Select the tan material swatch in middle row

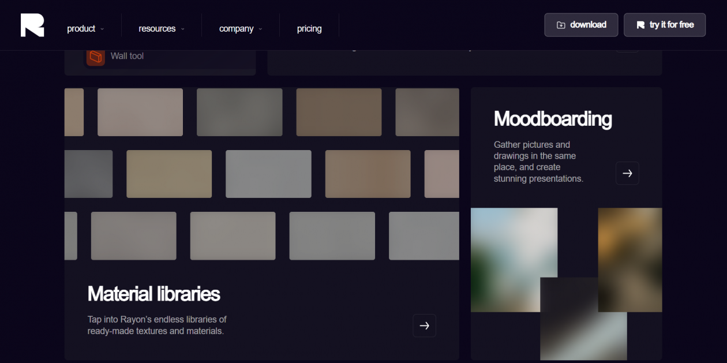[169, 174]
